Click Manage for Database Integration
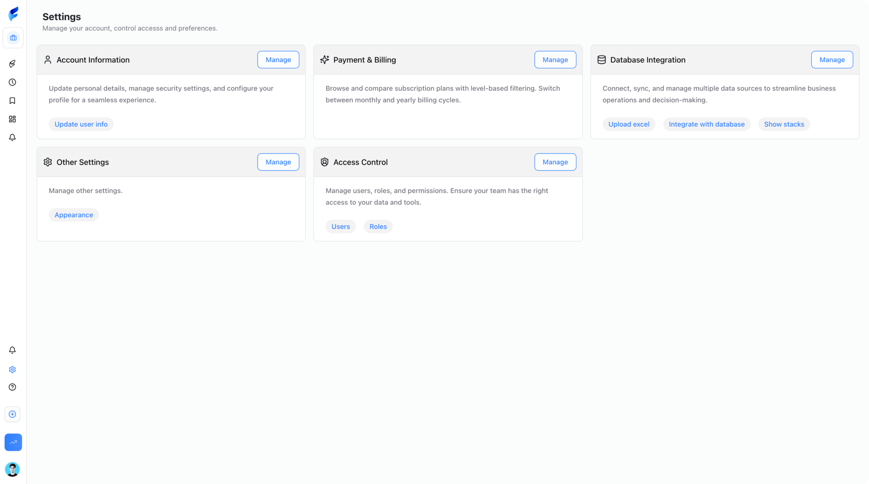This screenshot has width=869, height=484. [832, 60]
